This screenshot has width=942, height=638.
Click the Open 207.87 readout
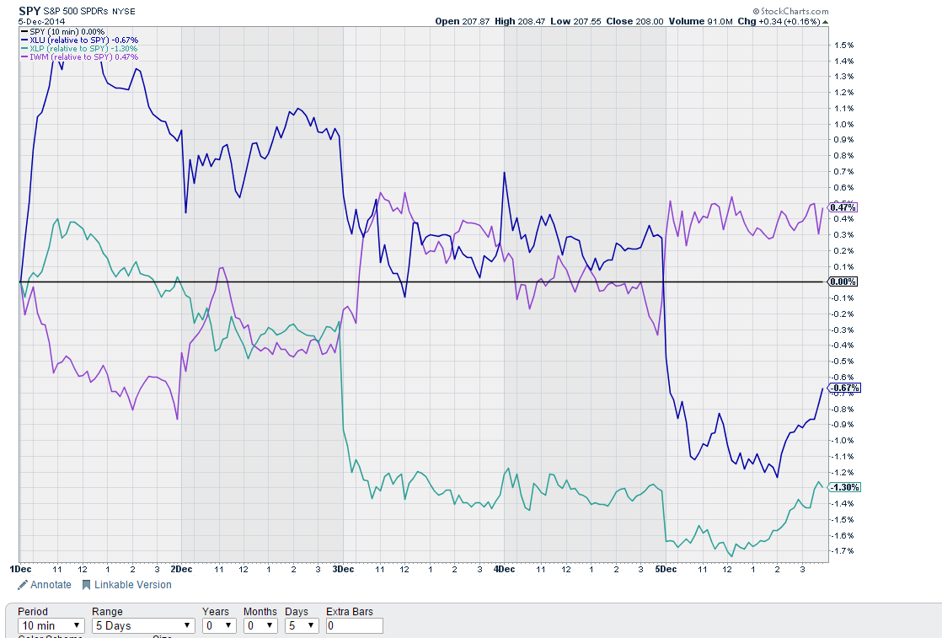pos(462,21)
